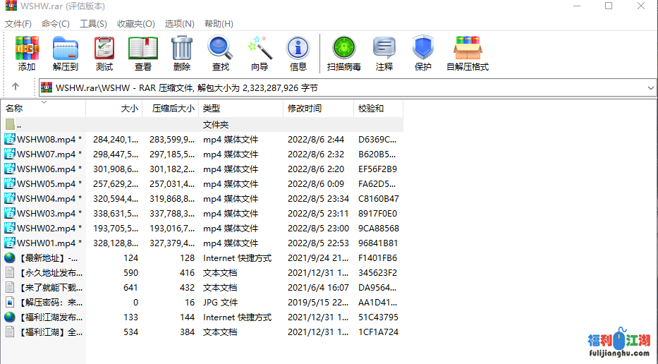658x364 pixels.
Task: Click the Delete (删除) trash icon
Action: (x=181, y=53)
